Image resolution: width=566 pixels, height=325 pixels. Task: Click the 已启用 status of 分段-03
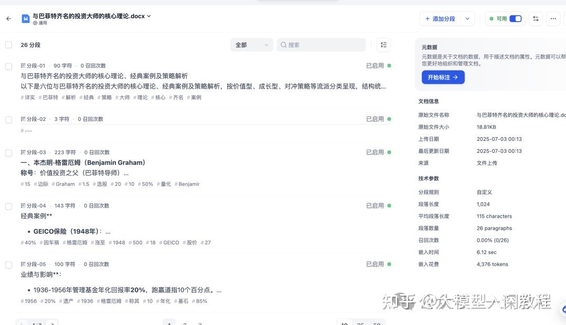[378, 152]
